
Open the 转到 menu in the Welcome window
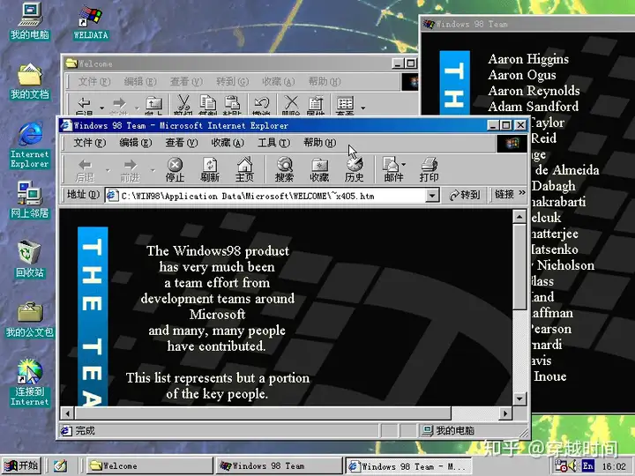(232, 81)
